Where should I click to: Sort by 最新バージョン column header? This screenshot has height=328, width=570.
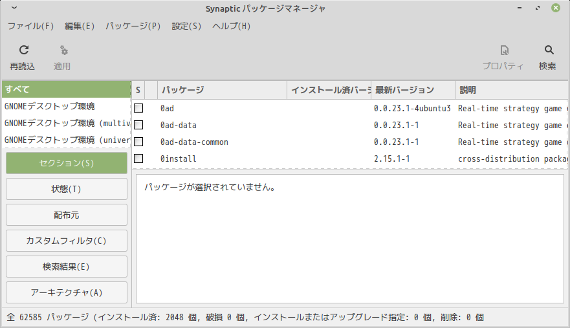(x=413, y=90)
